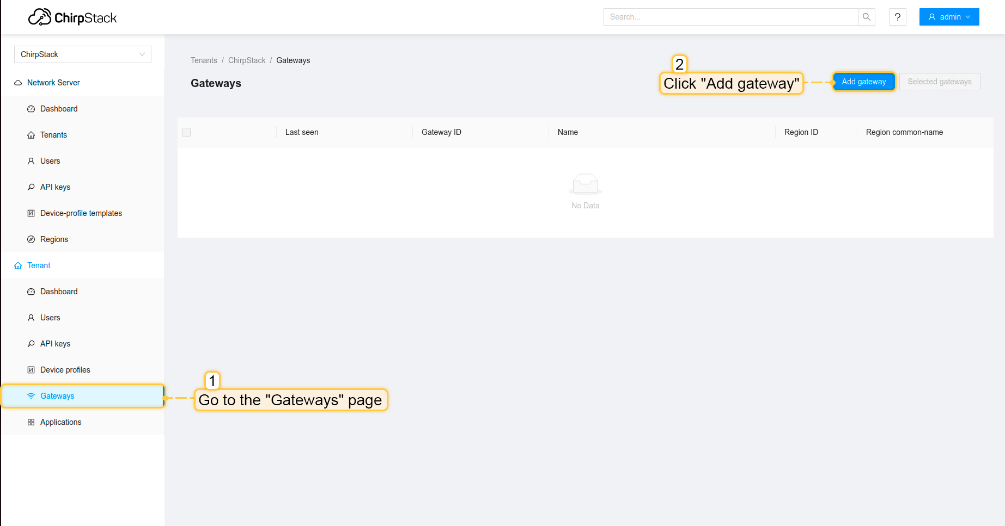Screen dimensions: 1005x526
Task: Click the Device-profile templates icon
Action: (x=31, y=213)
